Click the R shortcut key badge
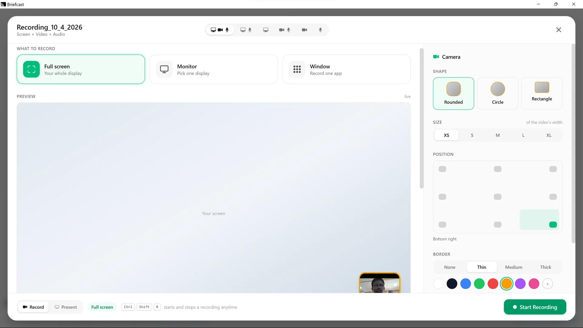The width and height of the screenshot is (583, 328). (x=157, y=307)
